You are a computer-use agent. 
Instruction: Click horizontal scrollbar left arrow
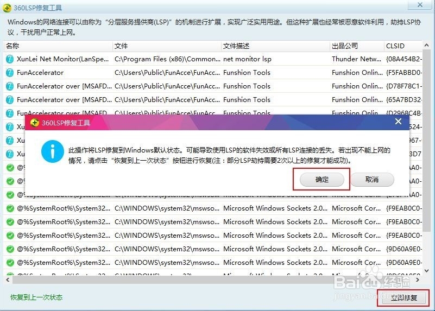[8, 280]
